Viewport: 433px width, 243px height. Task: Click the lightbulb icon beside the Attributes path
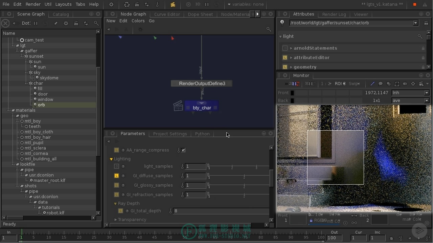pos(282,23)
